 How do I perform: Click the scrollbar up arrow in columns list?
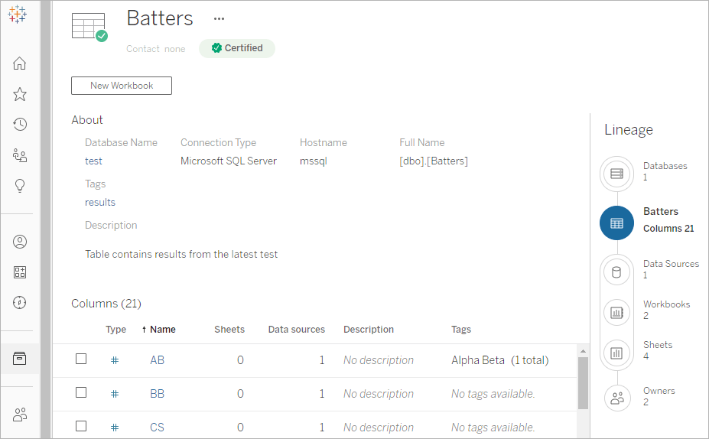pos(583,351)
